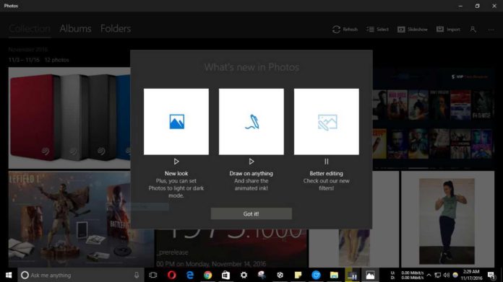Switch to the Albums tab

pyautogui.click(x=75, y=29)
